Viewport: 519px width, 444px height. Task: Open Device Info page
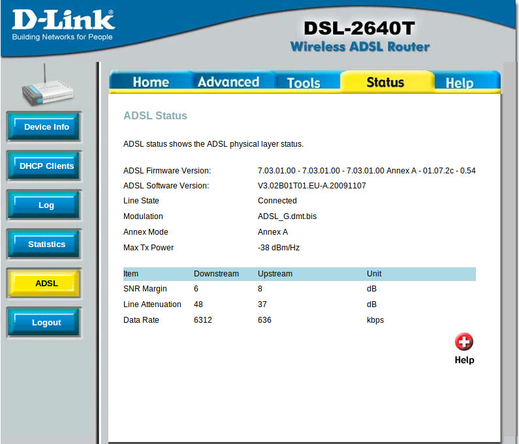[x=44, y=127]
